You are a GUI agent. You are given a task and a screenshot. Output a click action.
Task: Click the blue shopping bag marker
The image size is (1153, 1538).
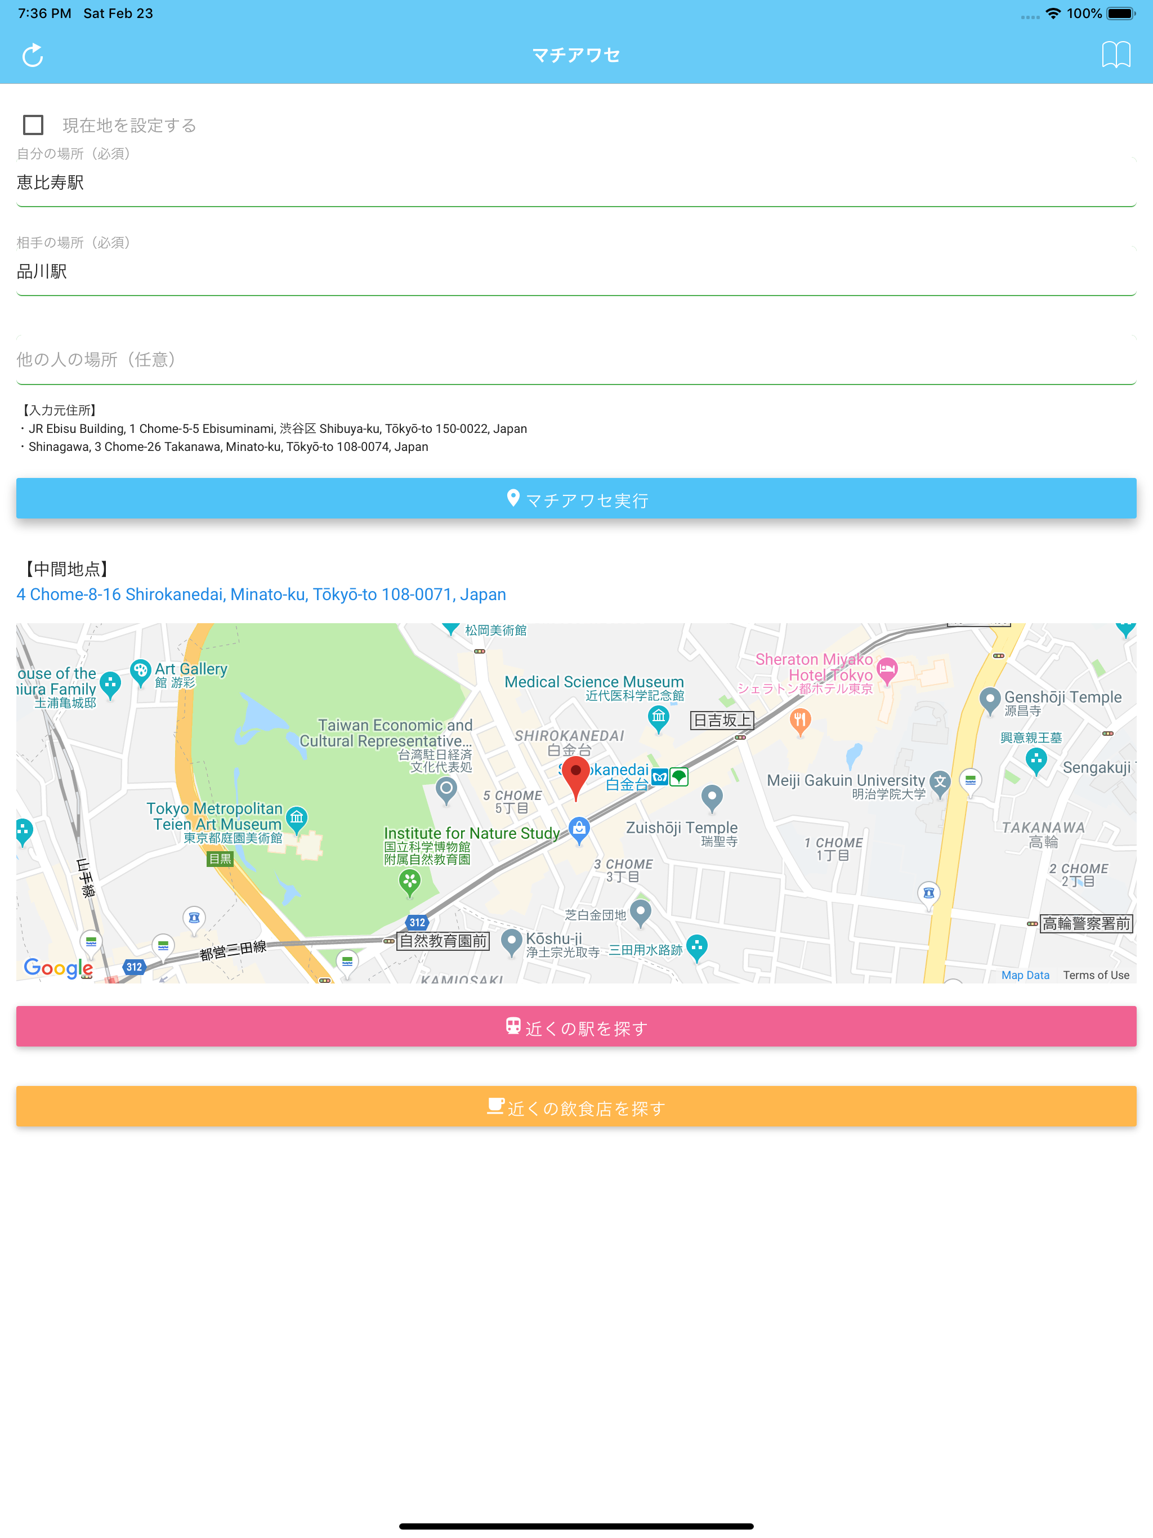(579, 830)
